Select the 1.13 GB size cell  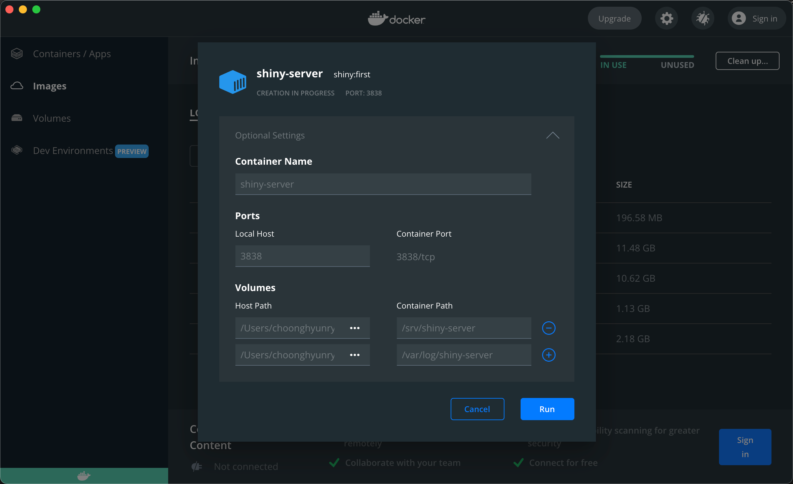pos(633,309)
